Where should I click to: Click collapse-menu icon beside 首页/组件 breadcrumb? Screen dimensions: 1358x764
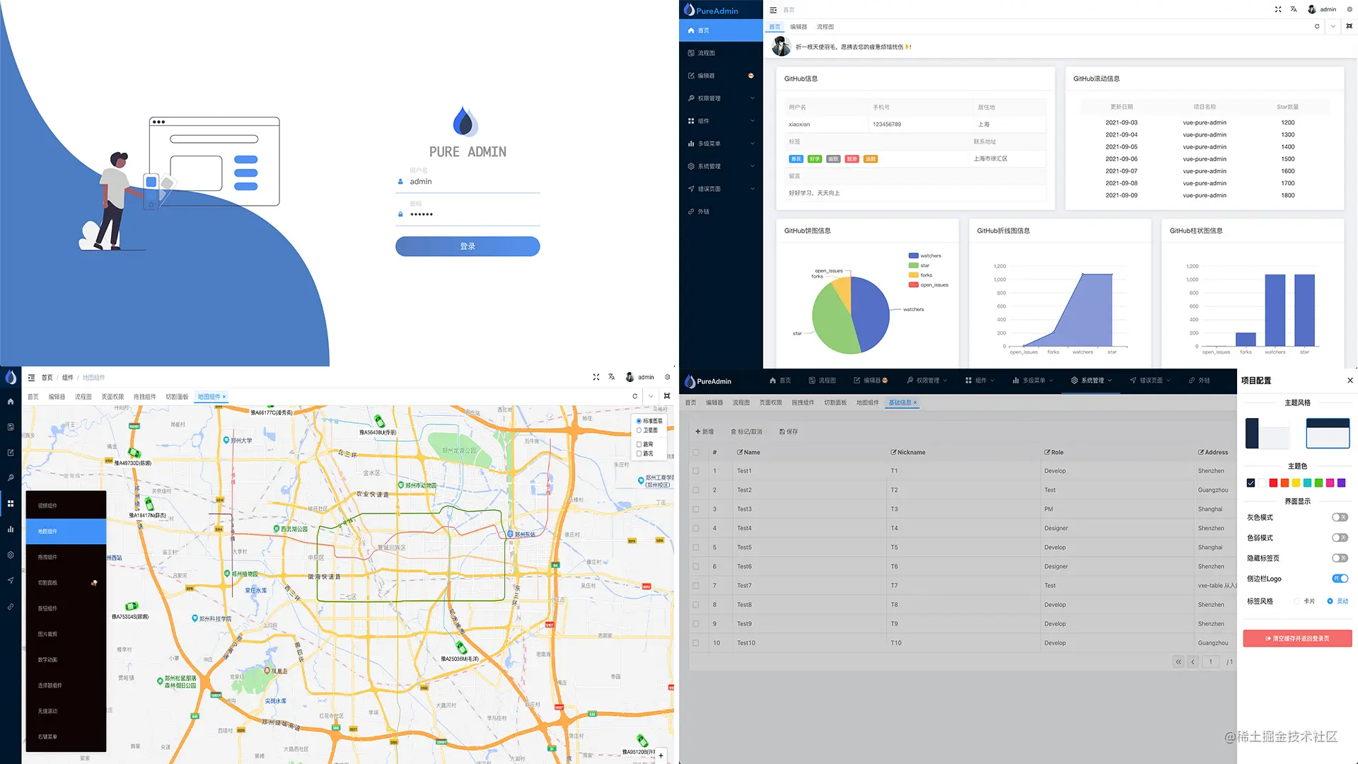pos(31,378)
